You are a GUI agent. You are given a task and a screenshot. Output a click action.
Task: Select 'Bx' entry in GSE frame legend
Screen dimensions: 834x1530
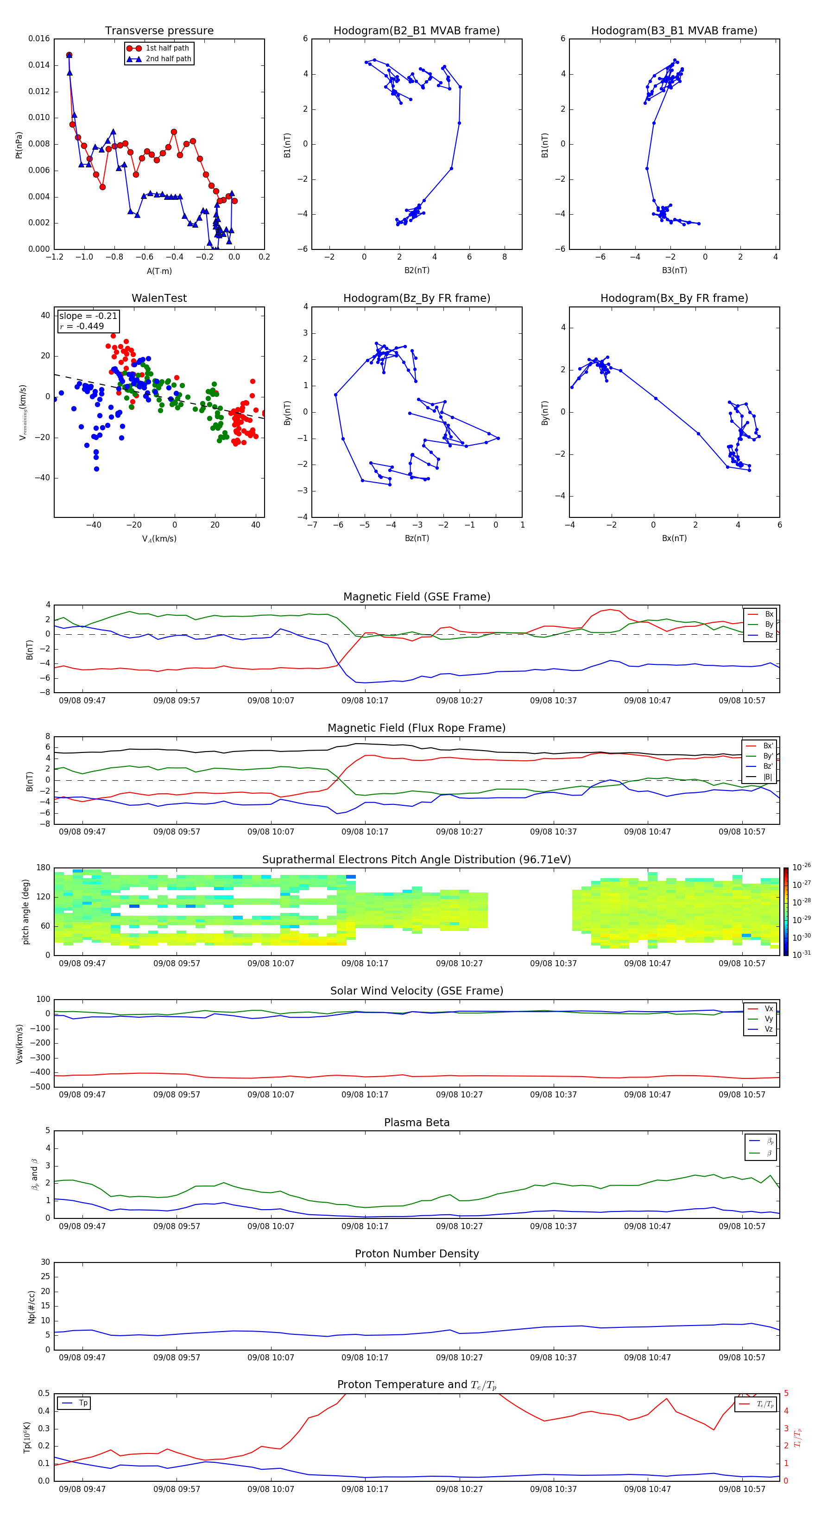pos(760,614)
